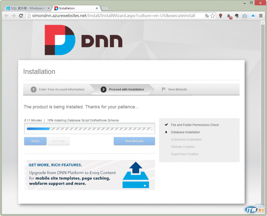267x216 pixels.
Task: Click the Visit Website button
Action: pyautogui.click(x=135, y=141)
